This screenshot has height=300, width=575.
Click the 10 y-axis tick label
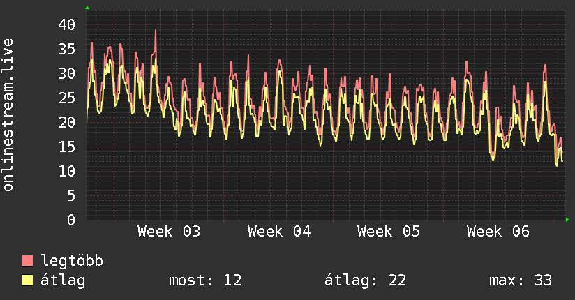[x=67, y=171]
